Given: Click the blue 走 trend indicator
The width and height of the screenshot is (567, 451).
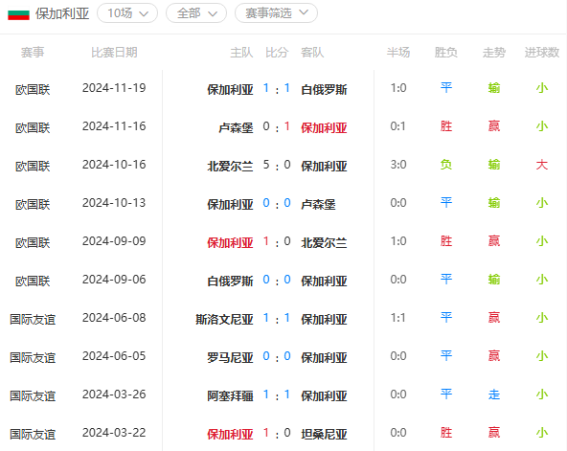Looking at the screenshot, I should 494,395.
